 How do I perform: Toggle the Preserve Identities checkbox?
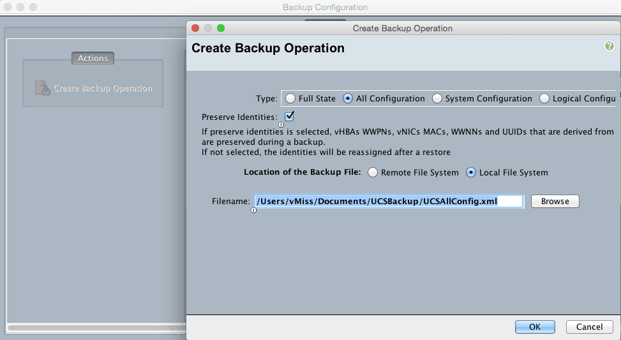[x=290, y=116]
